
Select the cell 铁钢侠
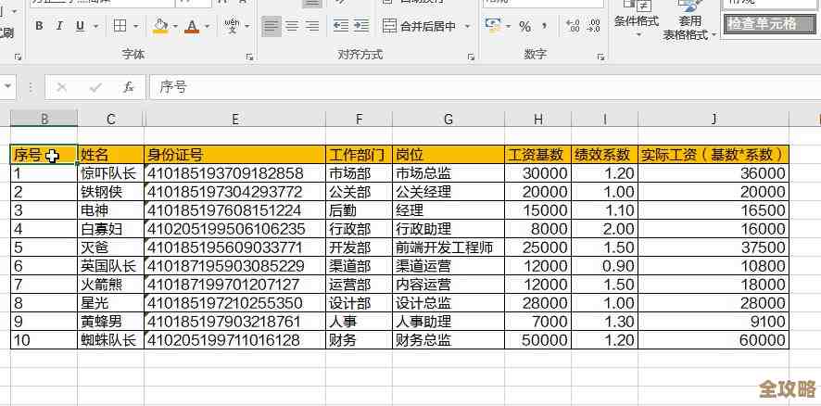pyautogui.click(x=111, y=192)
